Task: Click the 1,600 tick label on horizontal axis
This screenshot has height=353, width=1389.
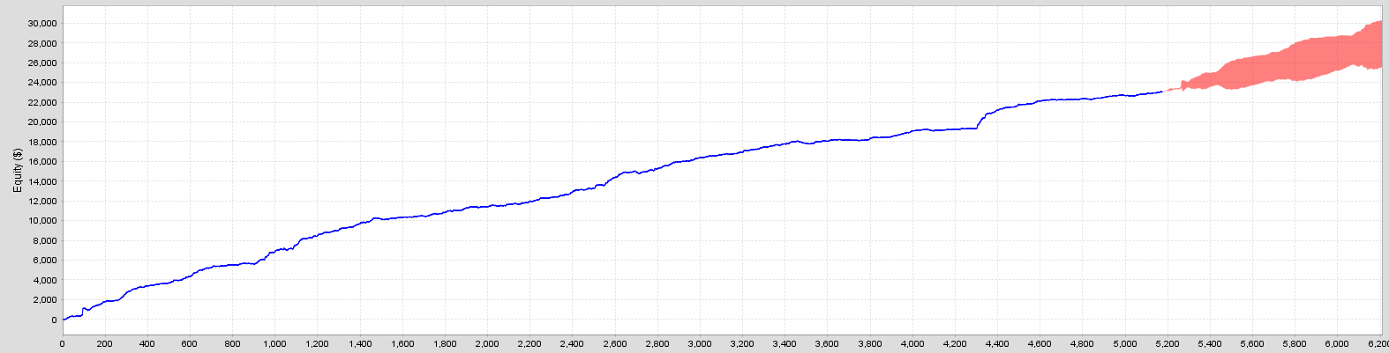Action: point(402,344)
